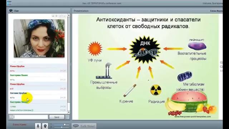Click the ДНК starburst on the slide
Viewport: 229px width, 129px height.
145,49
